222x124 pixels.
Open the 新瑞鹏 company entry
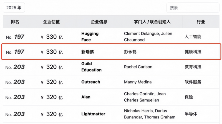(87, 52)
